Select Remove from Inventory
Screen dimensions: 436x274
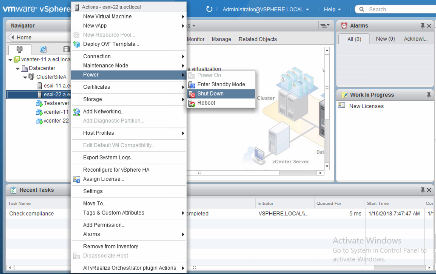[x=129, y=247]
